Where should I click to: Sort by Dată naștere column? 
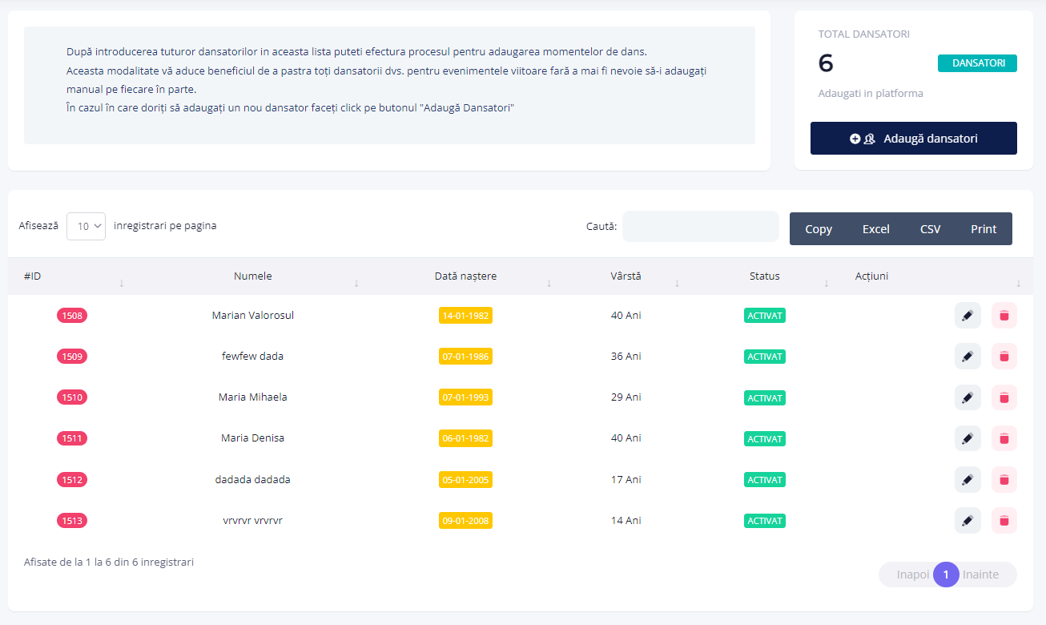pos(465,276)
